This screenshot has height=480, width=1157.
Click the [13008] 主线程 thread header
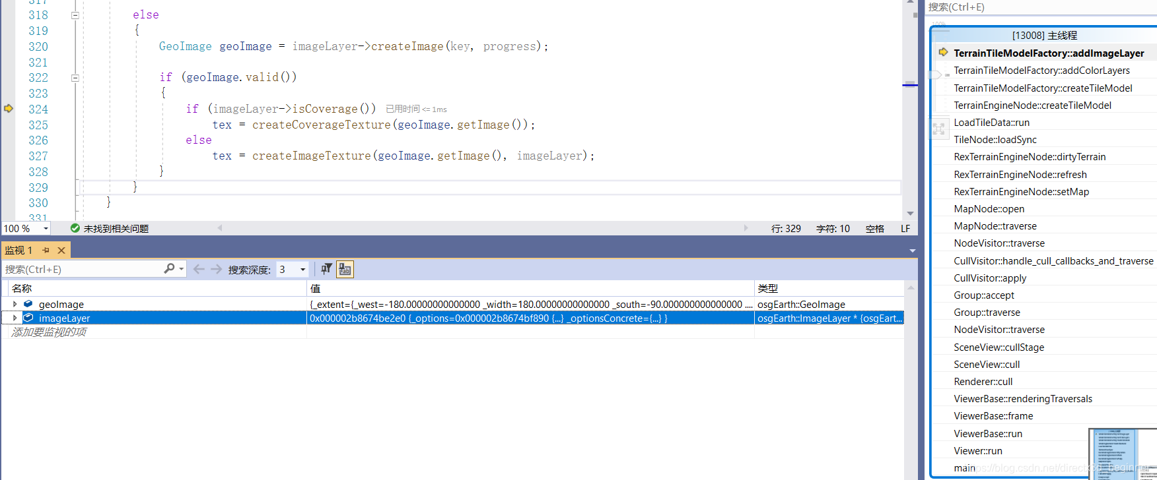[x=1044, y=36]
